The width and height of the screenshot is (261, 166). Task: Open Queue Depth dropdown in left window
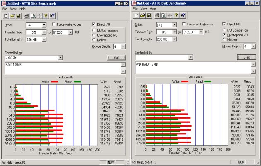(123, 46)
